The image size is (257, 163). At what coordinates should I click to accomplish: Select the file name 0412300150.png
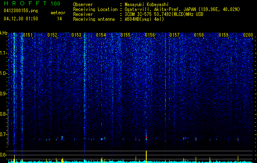(x=21, y=11)
